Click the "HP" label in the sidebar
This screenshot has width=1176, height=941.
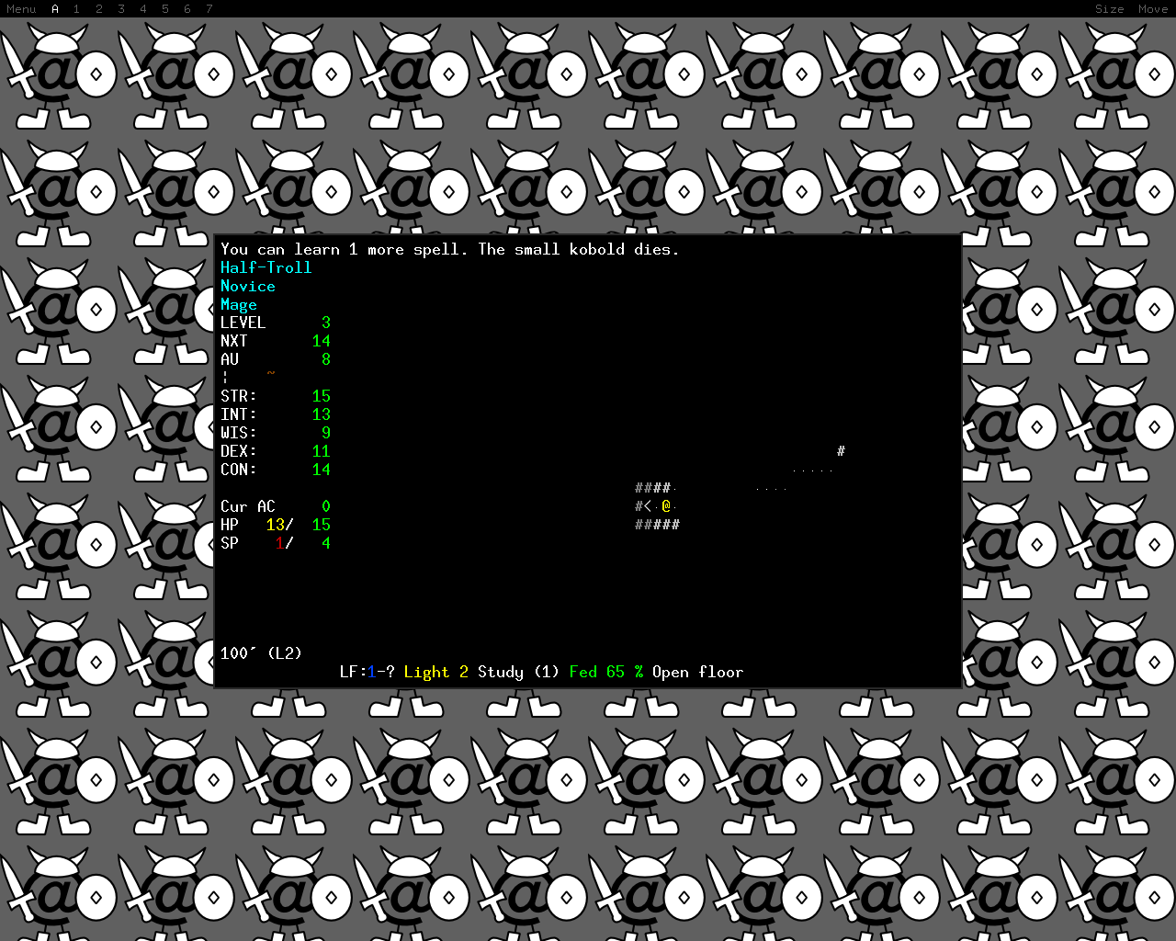tap(230, 525)
